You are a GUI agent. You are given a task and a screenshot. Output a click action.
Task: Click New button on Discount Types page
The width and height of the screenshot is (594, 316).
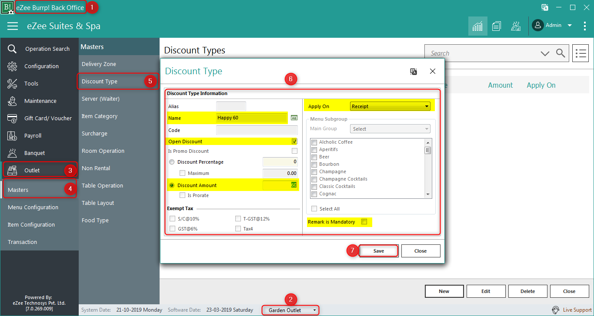pos(444,291)
